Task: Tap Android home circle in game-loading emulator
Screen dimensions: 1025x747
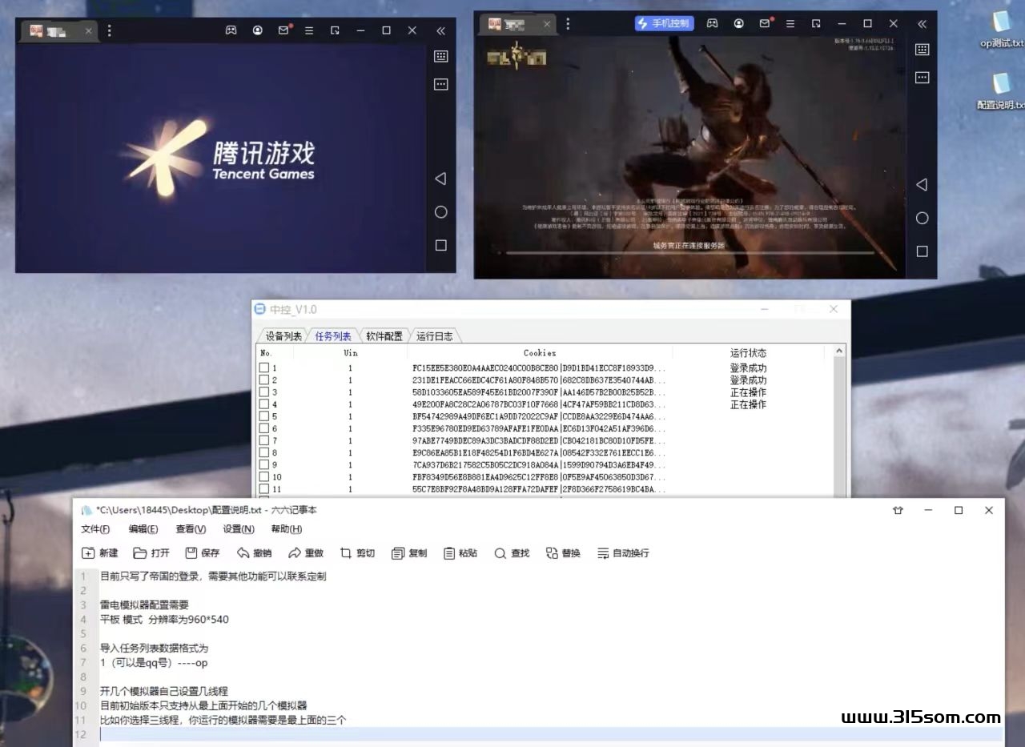Action: pos(922,218)
